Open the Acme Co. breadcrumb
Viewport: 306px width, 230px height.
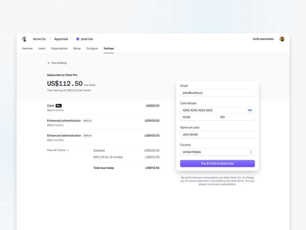tap(39, 39)
